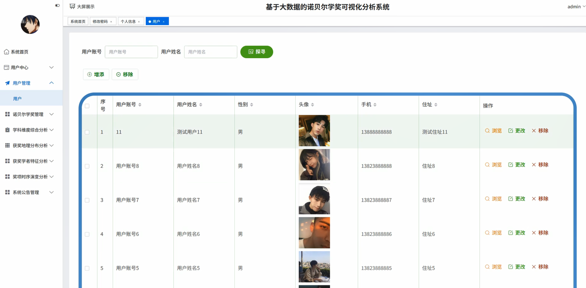Click the 学科维度综合分析 clipboard icon
This screenshot has height=288, width=586.
[x=7, y=130]
